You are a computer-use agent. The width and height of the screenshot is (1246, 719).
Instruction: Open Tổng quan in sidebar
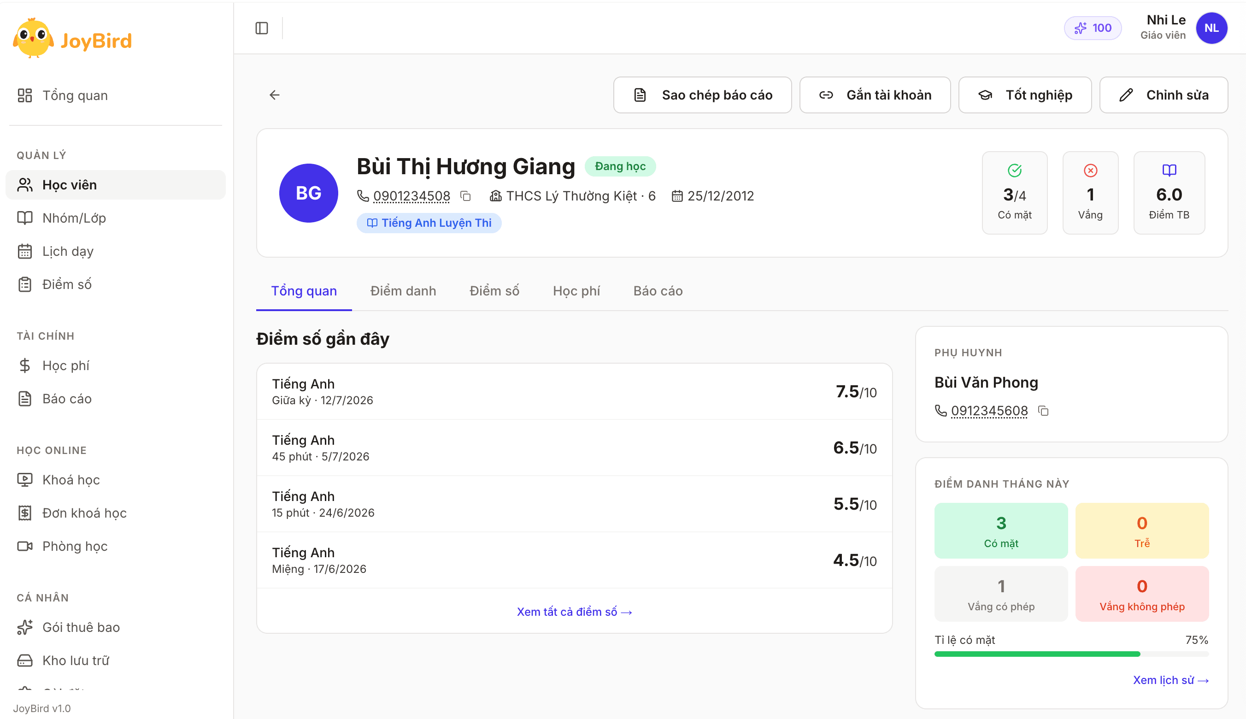coord(116,95)
